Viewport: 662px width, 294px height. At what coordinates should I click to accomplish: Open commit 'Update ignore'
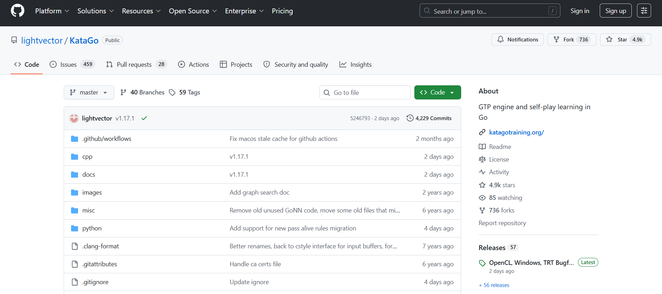point(249,282)
